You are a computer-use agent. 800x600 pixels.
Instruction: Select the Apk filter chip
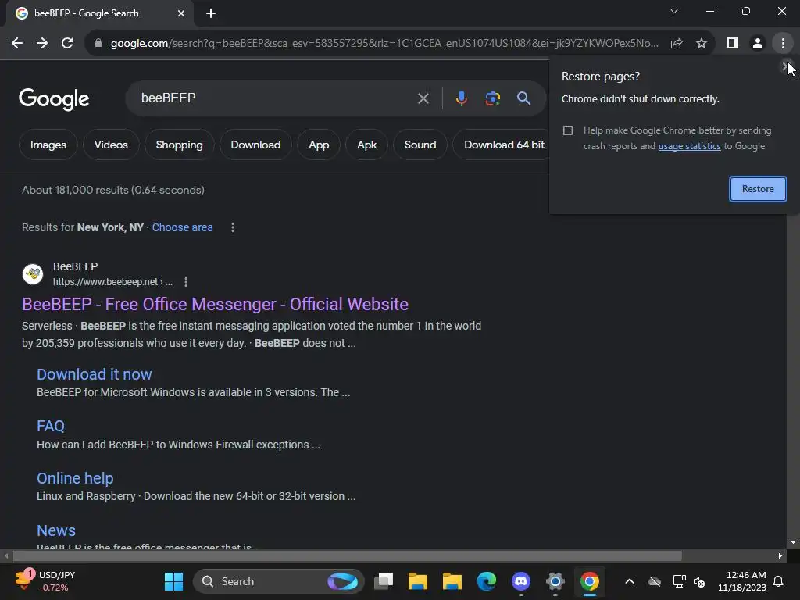(x=367, y=145)
